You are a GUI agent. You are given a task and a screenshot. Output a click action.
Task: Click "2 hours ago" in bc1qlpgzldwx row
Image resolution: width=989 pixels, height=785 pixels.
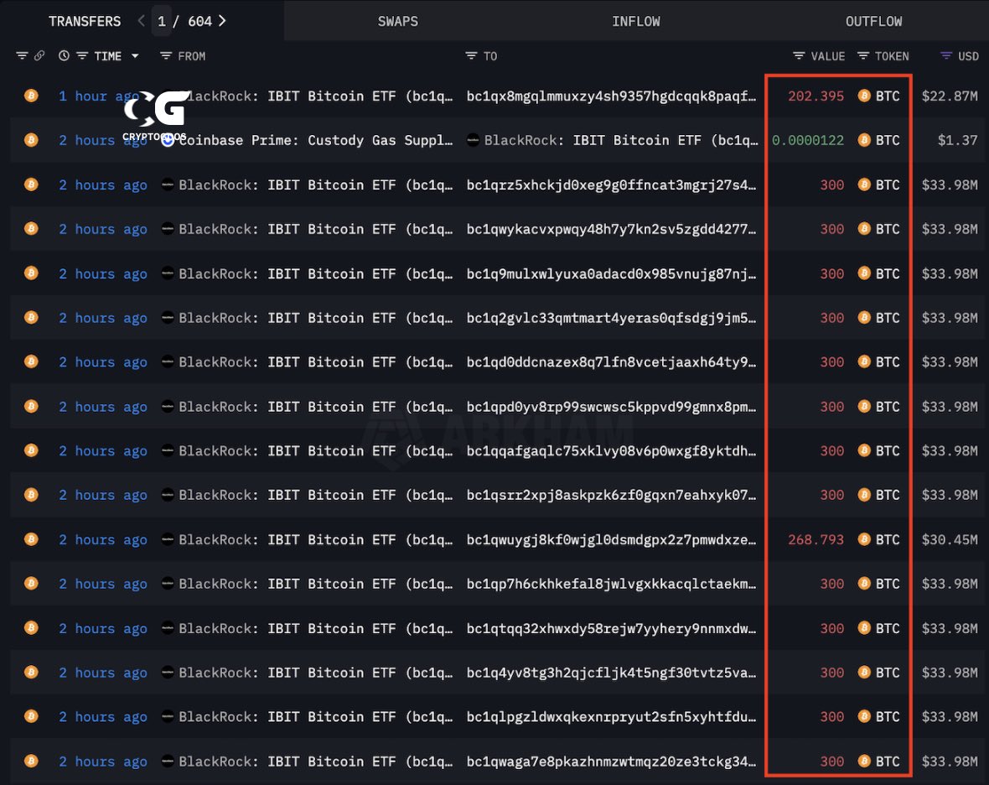coord(103,716)
